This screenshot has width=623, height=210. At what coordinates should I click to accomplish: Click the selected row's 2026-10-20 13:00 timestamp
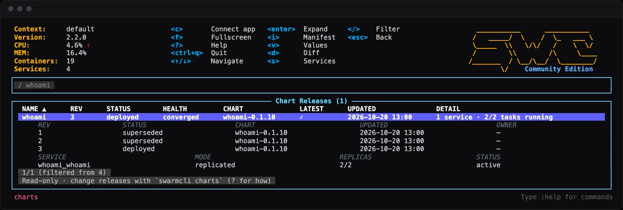click(380, 117)
